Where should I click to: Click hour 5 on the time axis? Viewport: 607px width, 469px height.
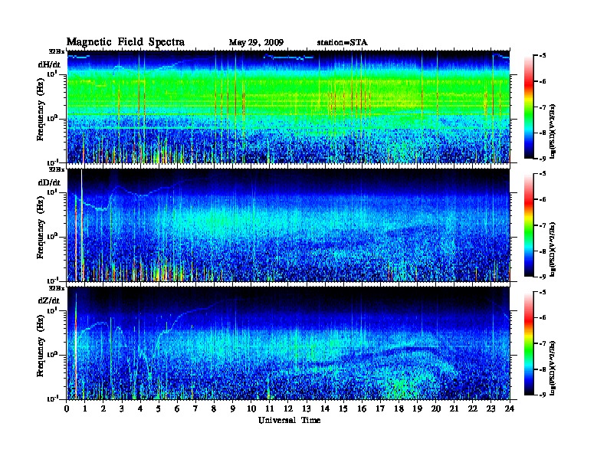159,408
